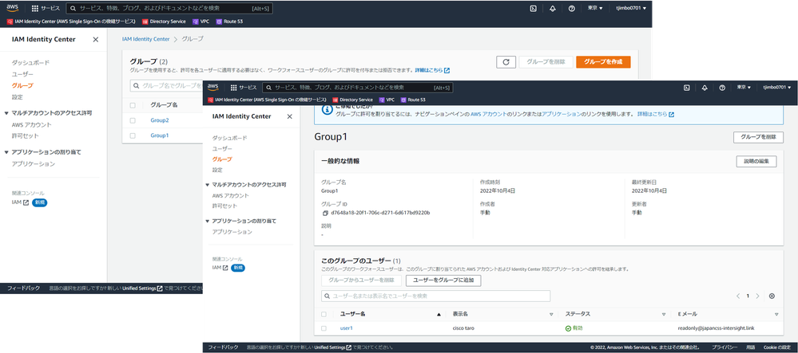Open Users in back window sidebar
Image resolution: width=798 pixels, height=353 pixels.
[22, 74]
